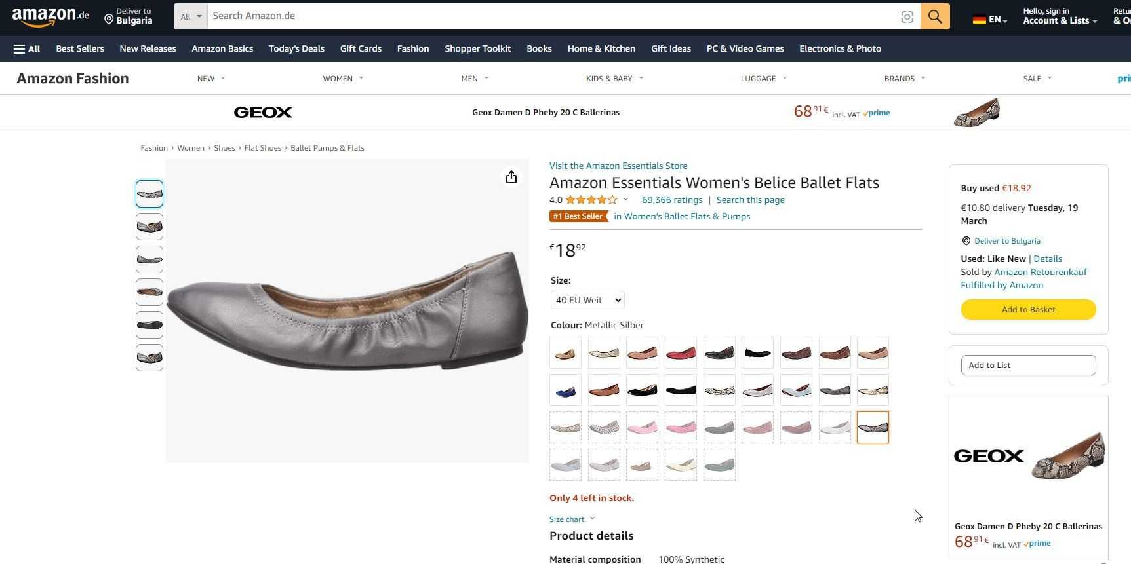
Task: Click Amazon Retourenkauf seller link
Action: coord(1041,273)
